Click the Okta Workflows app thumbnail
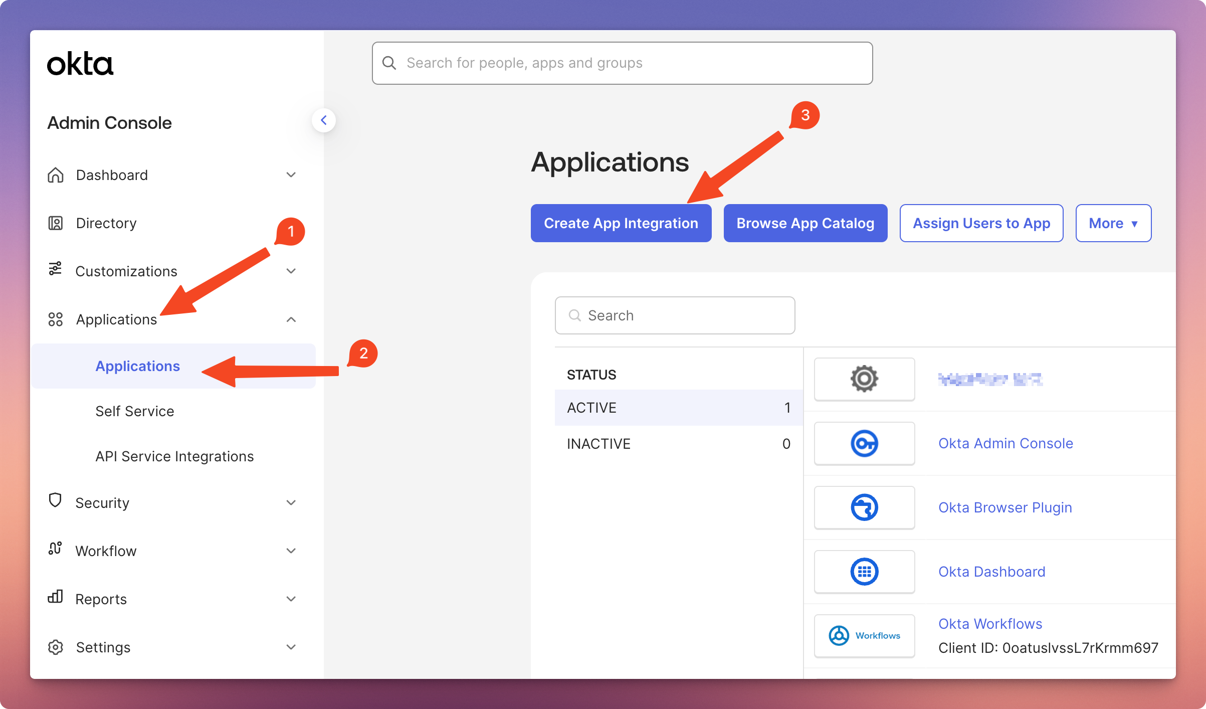1206x709 pixels. click(x=864, y=636)
